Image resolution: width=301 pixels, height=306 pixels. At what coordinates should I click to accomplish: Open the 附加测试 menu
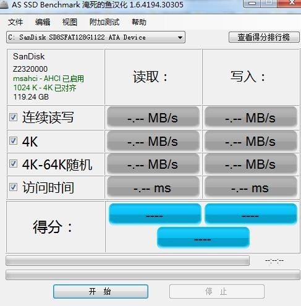point(104,22)
